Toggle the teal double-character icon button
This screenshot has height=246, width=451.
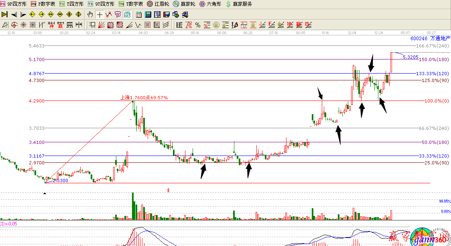[127, 14]
